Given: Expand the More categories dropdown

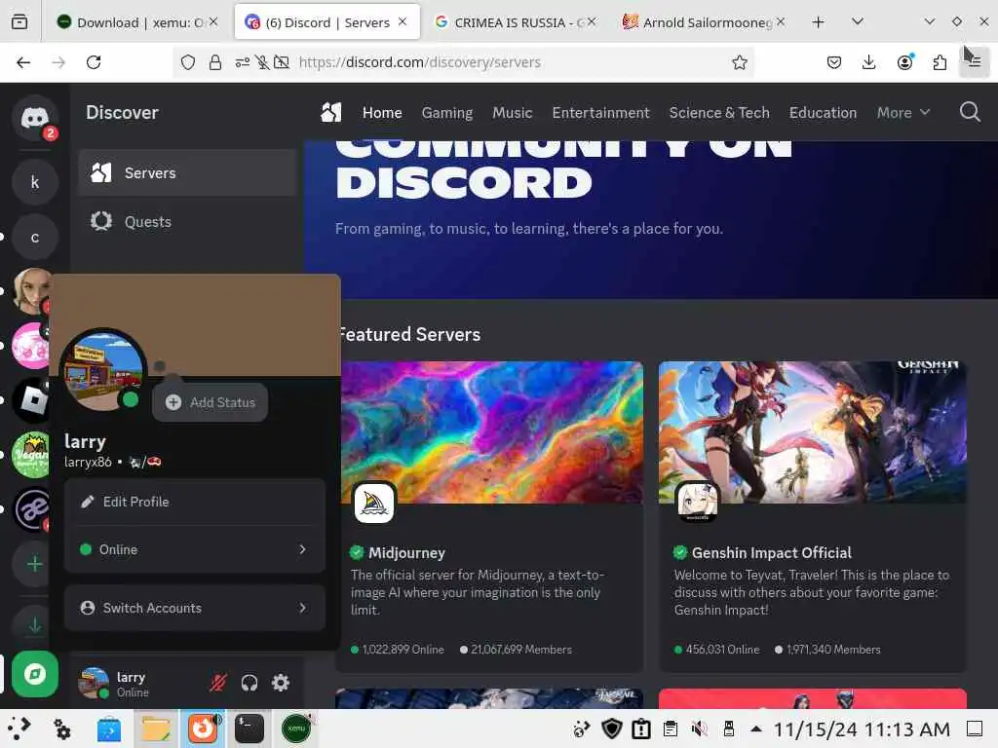Looking at the screenshot, I should click(x=903, y=113).
